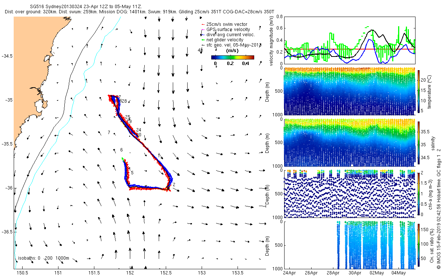Viewport: 444px width, 277px height.
Task: Click the map longitude tick '150.5'
Action: click(22, 273)
